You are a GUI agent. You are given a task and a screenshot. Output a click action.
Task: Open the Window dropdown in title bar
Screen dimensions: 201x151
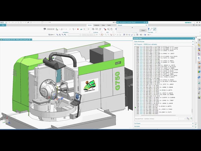tap(46, 22)
